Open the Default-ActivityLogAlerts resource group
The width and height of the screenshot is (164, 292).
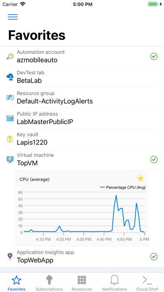(82, 98)
